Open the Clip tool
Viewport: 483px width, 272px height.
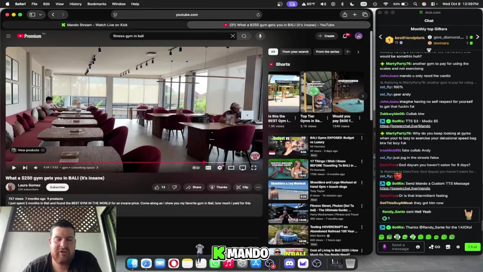click(x=242, y=187)
